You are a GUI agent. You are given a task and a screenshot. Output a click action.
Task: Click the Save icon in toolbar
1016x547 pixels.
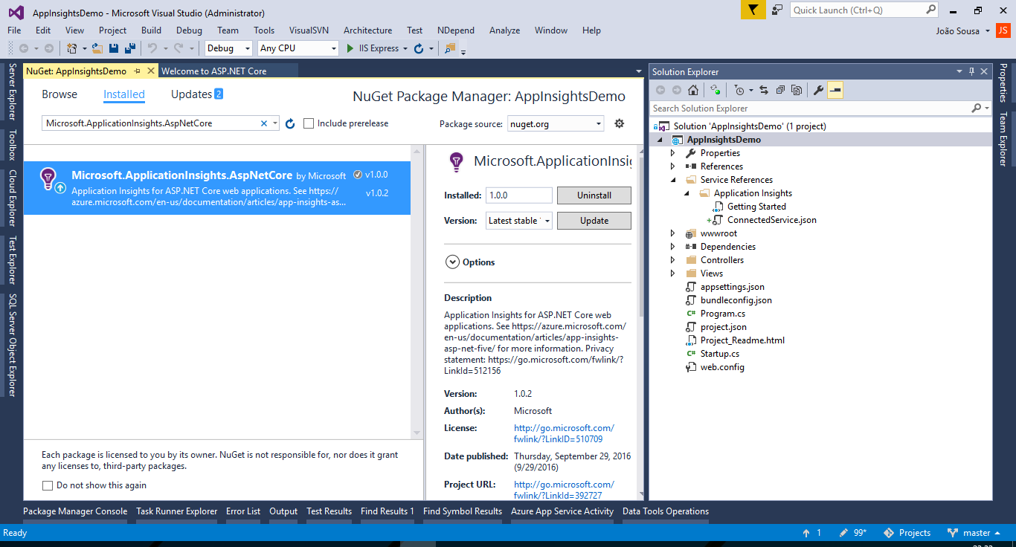coord(114,48)
